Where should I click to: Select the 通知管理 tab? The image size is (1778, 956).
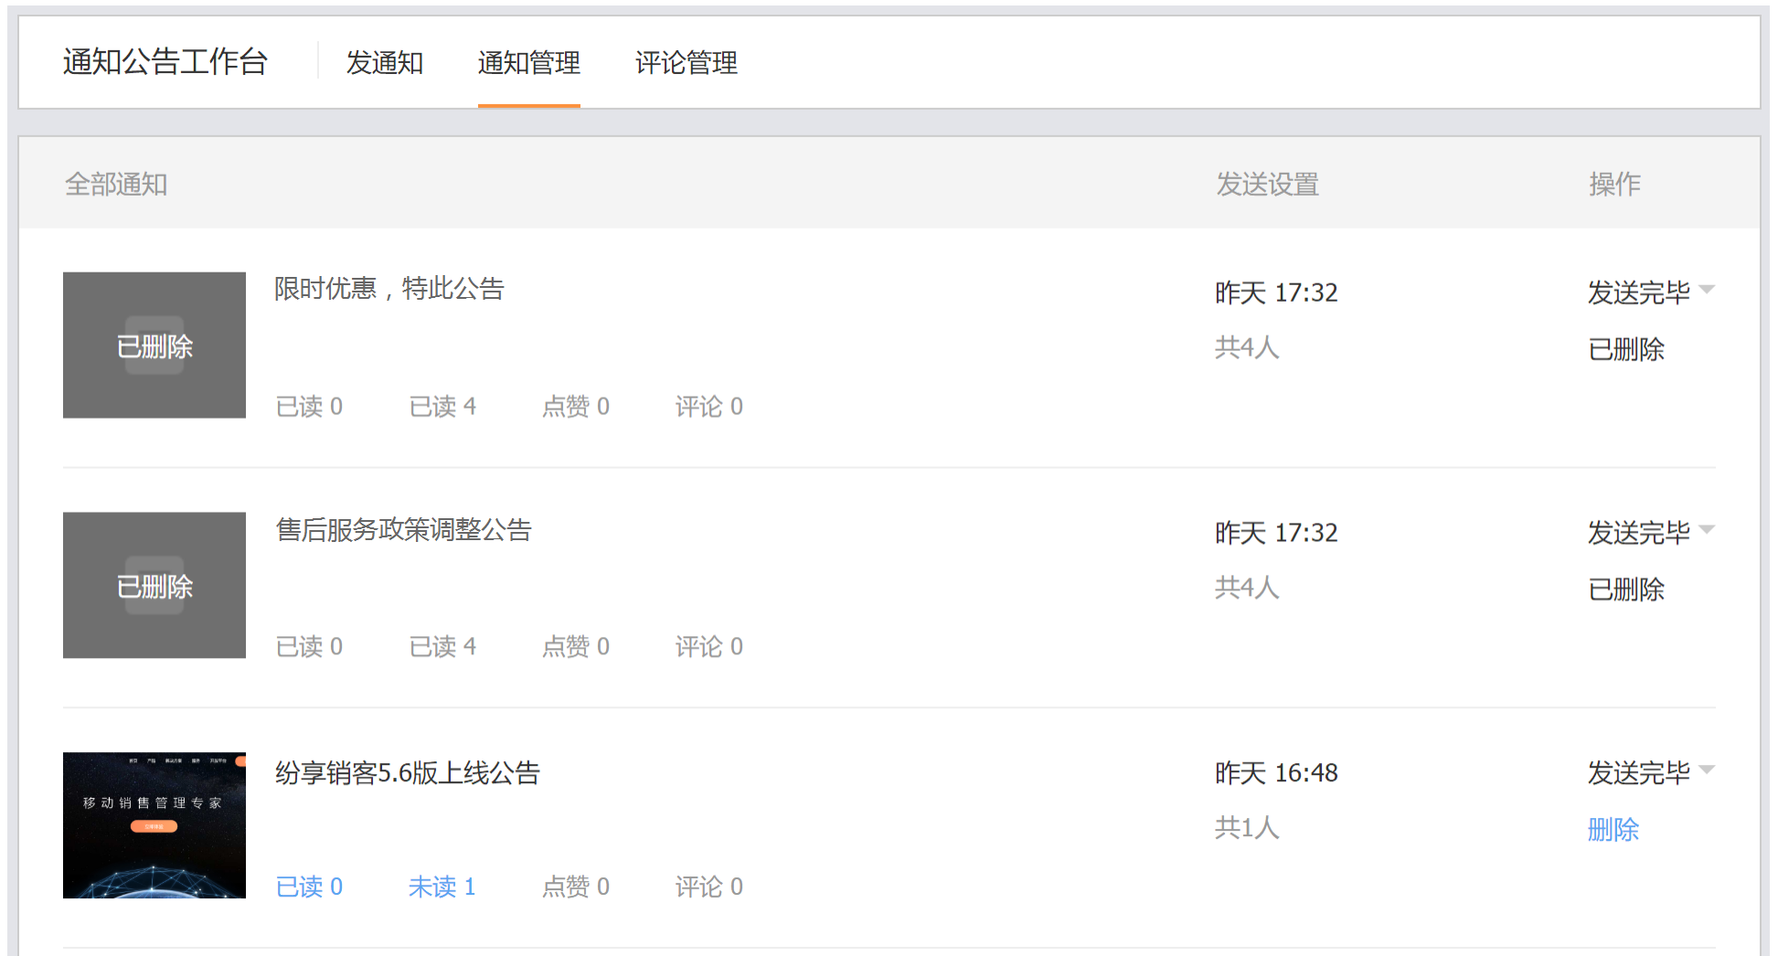tap(528, 62)
